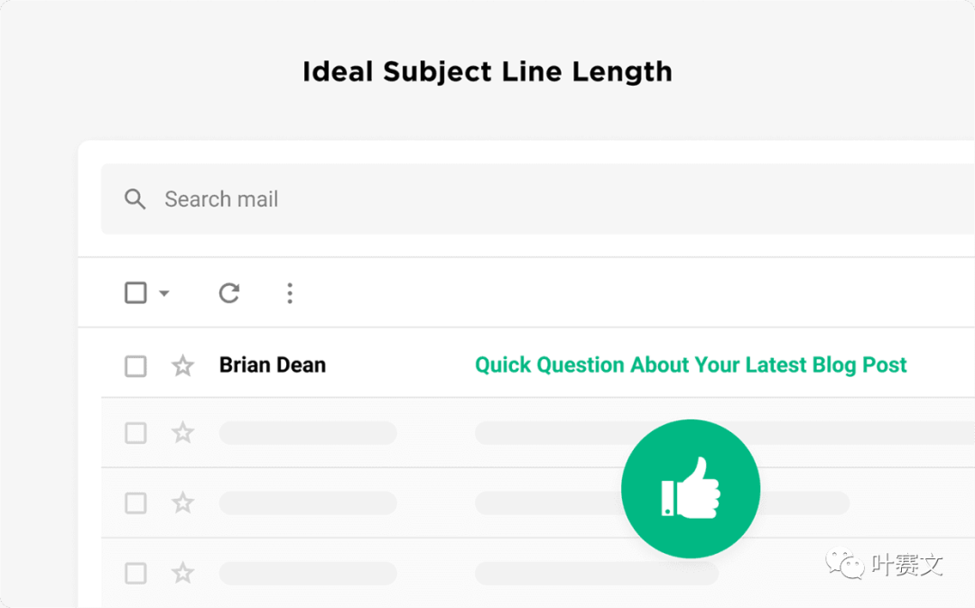The image size is (975, 608).
Task: Select the second email row checkbox
Action: [x=135, y=433]
